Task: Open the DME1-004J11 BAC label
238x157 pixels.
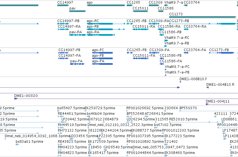Action: [x=218, y=101]
